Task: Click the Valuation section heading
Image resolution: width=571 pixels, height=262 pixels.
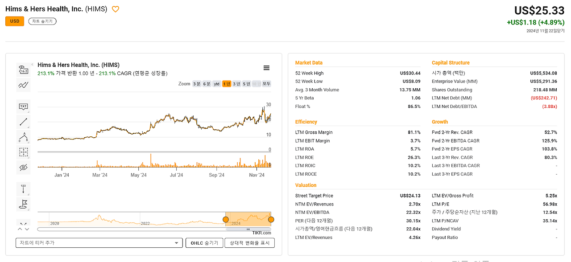Action: (306, 185)
